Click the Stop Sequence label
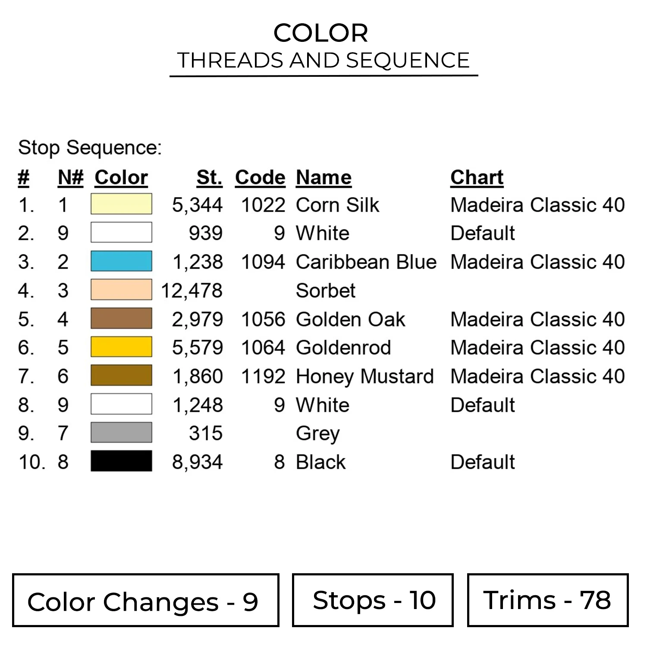 (90, 148)
